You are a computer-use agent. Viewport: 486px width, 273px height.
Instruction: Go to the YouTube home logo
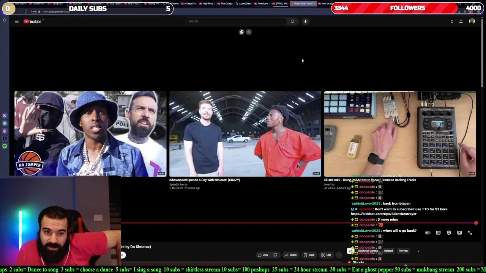click(33, 21)
